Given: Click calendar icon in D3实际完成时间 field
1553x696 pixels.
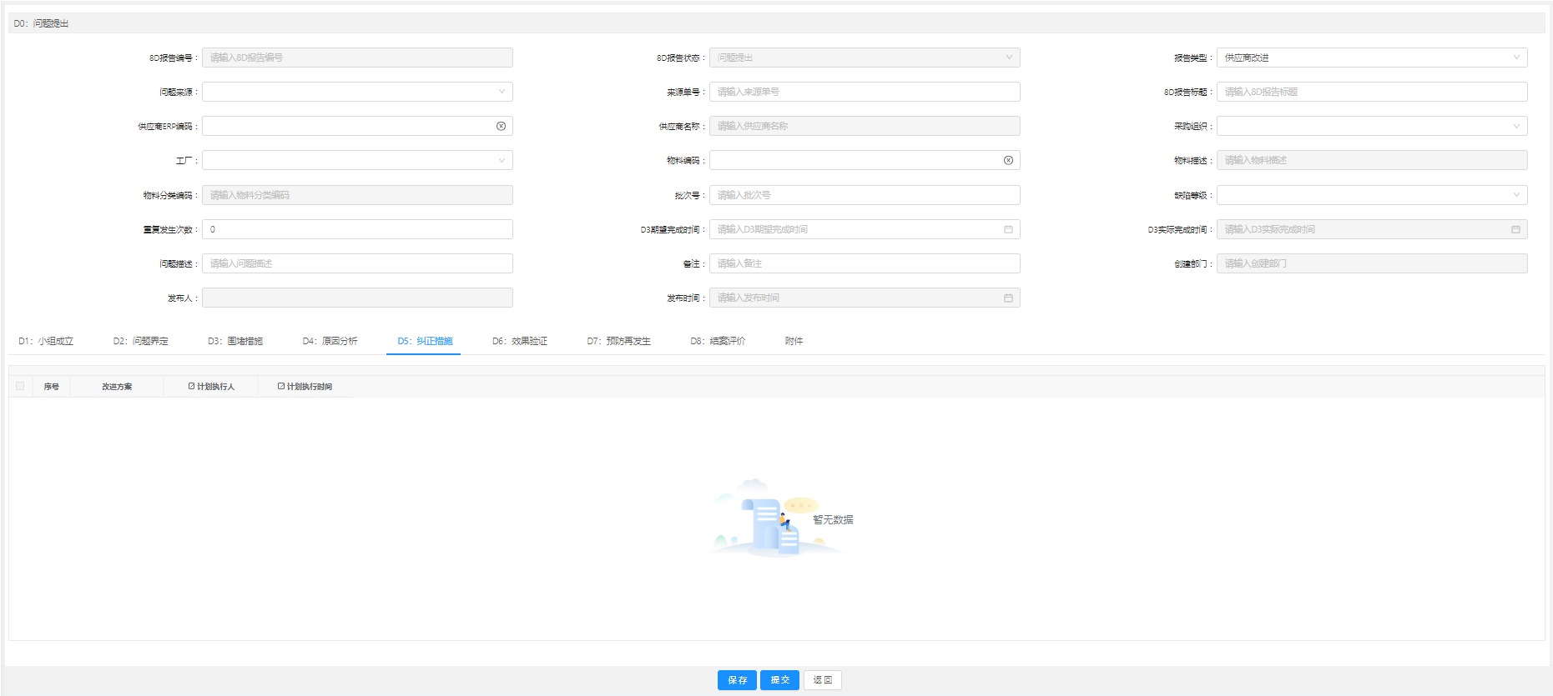Looking at the screenshot, I should (x=1515, y=229).
